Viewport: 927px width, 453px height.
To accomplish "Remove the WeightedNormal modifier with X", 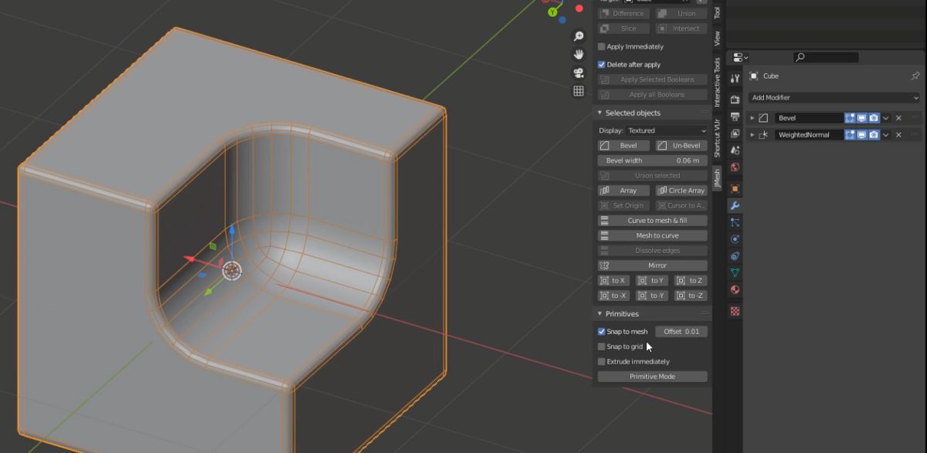I will click(898, 135).
